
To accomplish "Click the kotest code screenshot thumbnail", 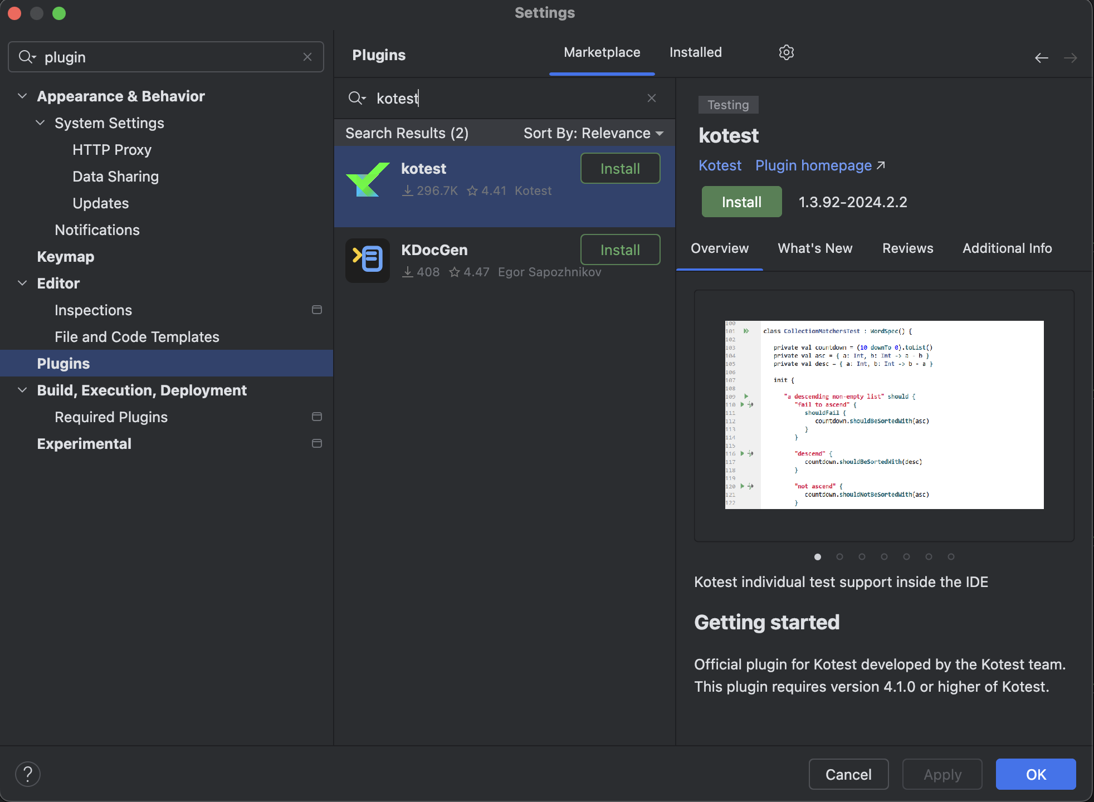I will click(884, 414).
